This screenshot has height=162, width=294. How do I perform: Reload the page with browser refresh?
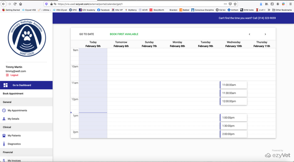click(15, 4)
